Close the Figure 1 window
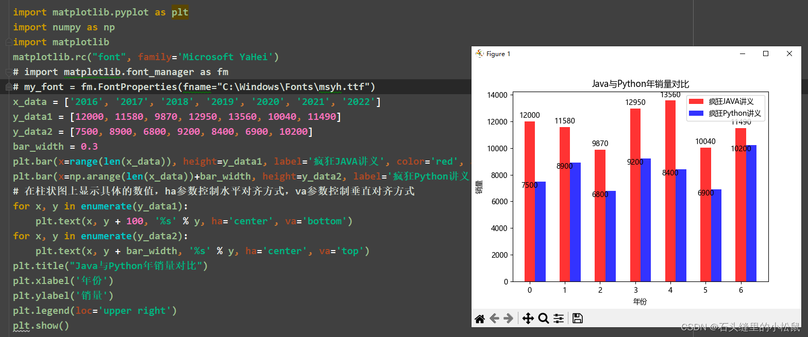808x337 pixels. 789,54
